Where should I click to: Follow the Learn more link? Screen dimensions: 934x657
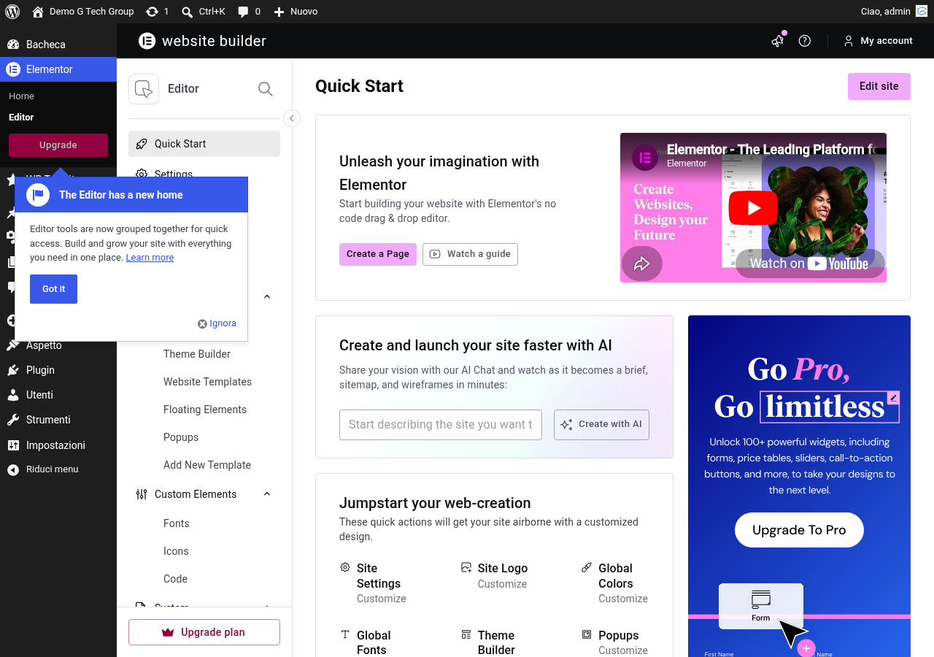coord(150,258)
